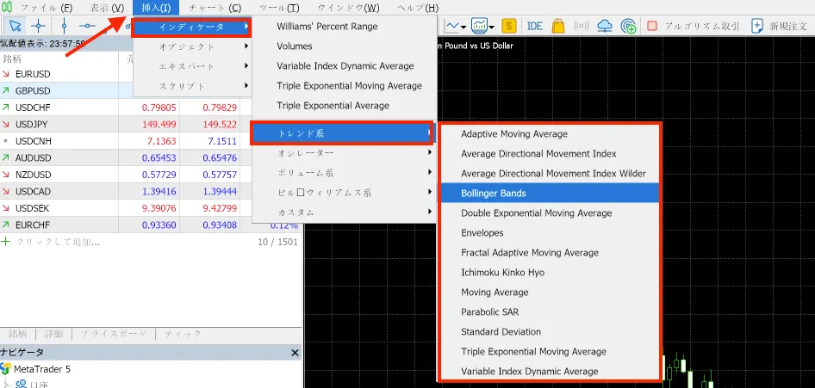This screenshot has width=815, height=388.
Task: Activate the crosshair tool
Action: click(x=38, y=26)
